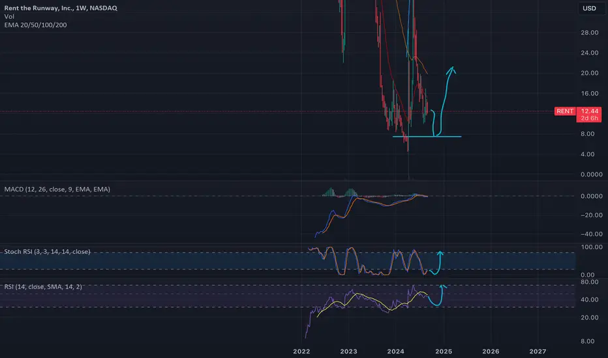Screen dimensions: 608x358
Task: Select the Stoch RSI (3, 3, 14, 14) label
Action: click(x=47, y=251)
